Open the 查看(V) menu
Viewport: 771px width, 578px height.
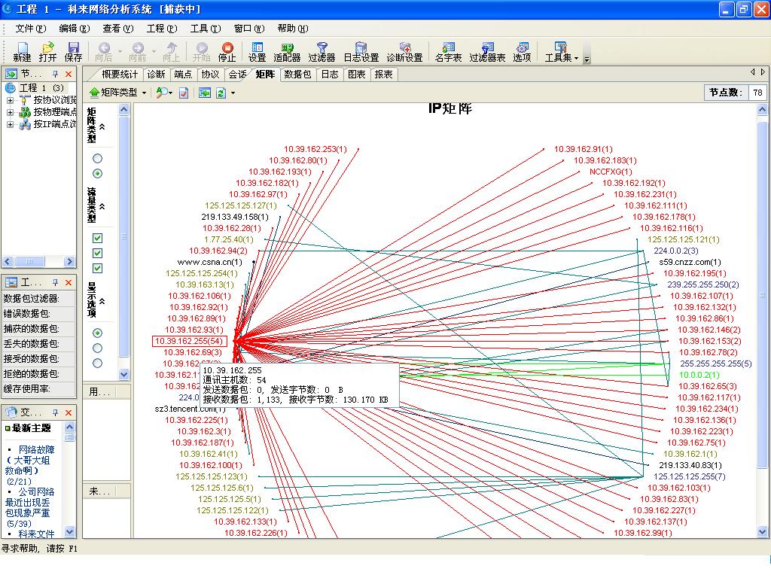click(x=117, y=29)
